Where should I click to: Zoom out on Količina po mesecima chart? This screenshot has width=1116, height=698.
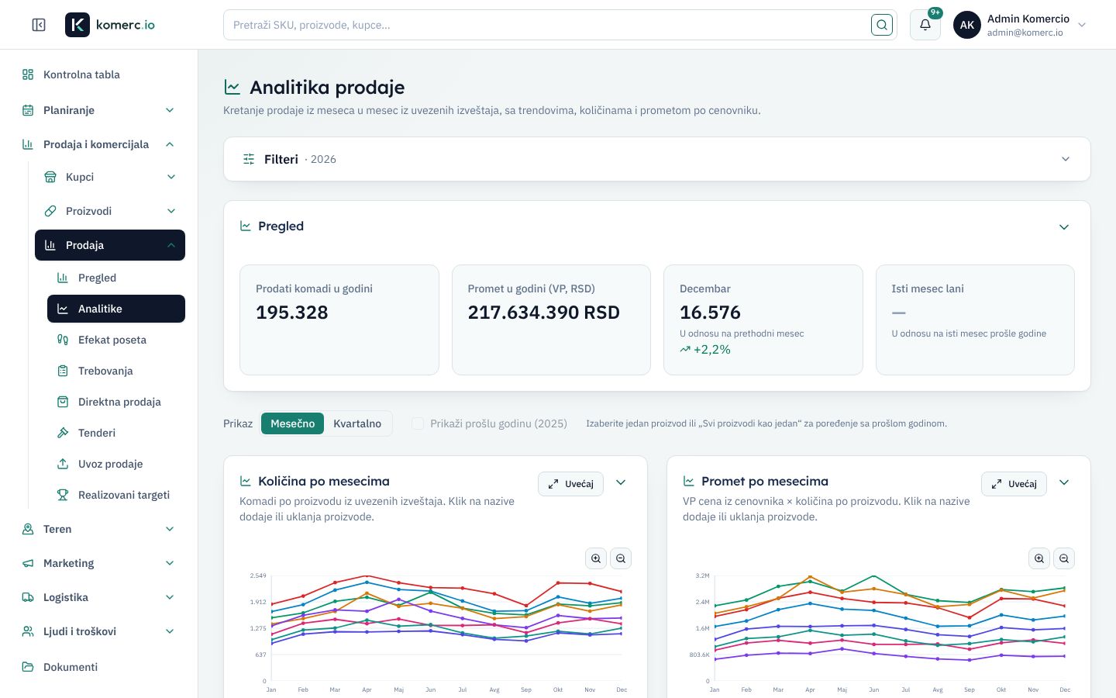coord(621,558)
